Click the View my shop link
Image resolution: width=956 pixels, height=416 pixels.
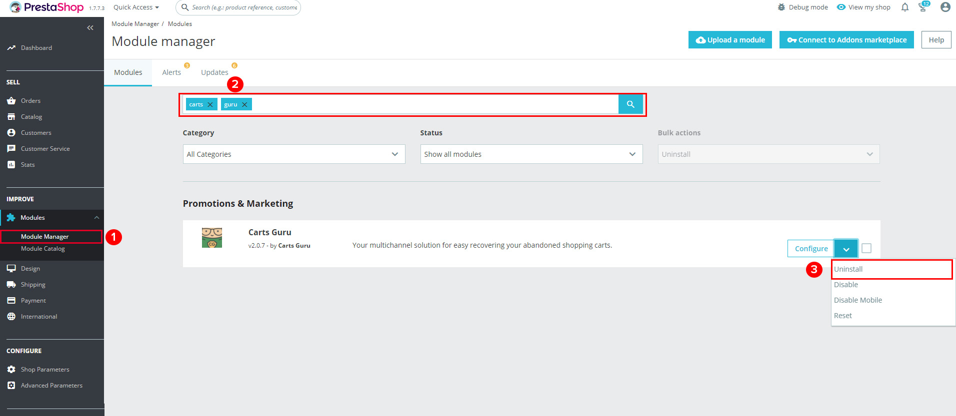click(869, 7)
